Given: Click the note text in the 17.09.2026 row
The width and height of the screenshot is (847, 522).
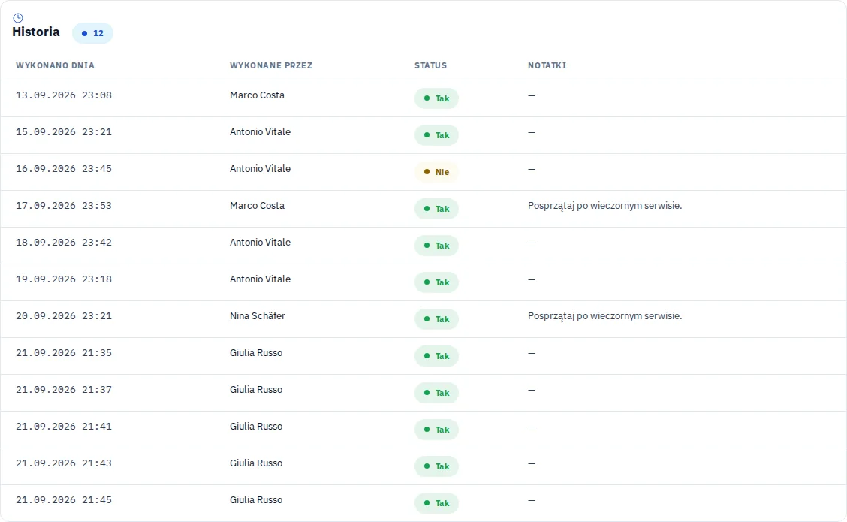Looking at the screenshot, I should pyautogui.click(x=604, y=205).
